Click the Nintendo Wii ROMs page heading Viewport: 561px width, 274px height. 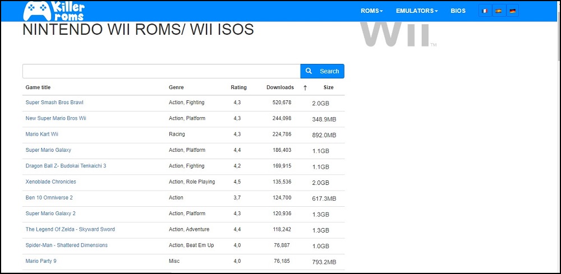(x=138, y=30)
